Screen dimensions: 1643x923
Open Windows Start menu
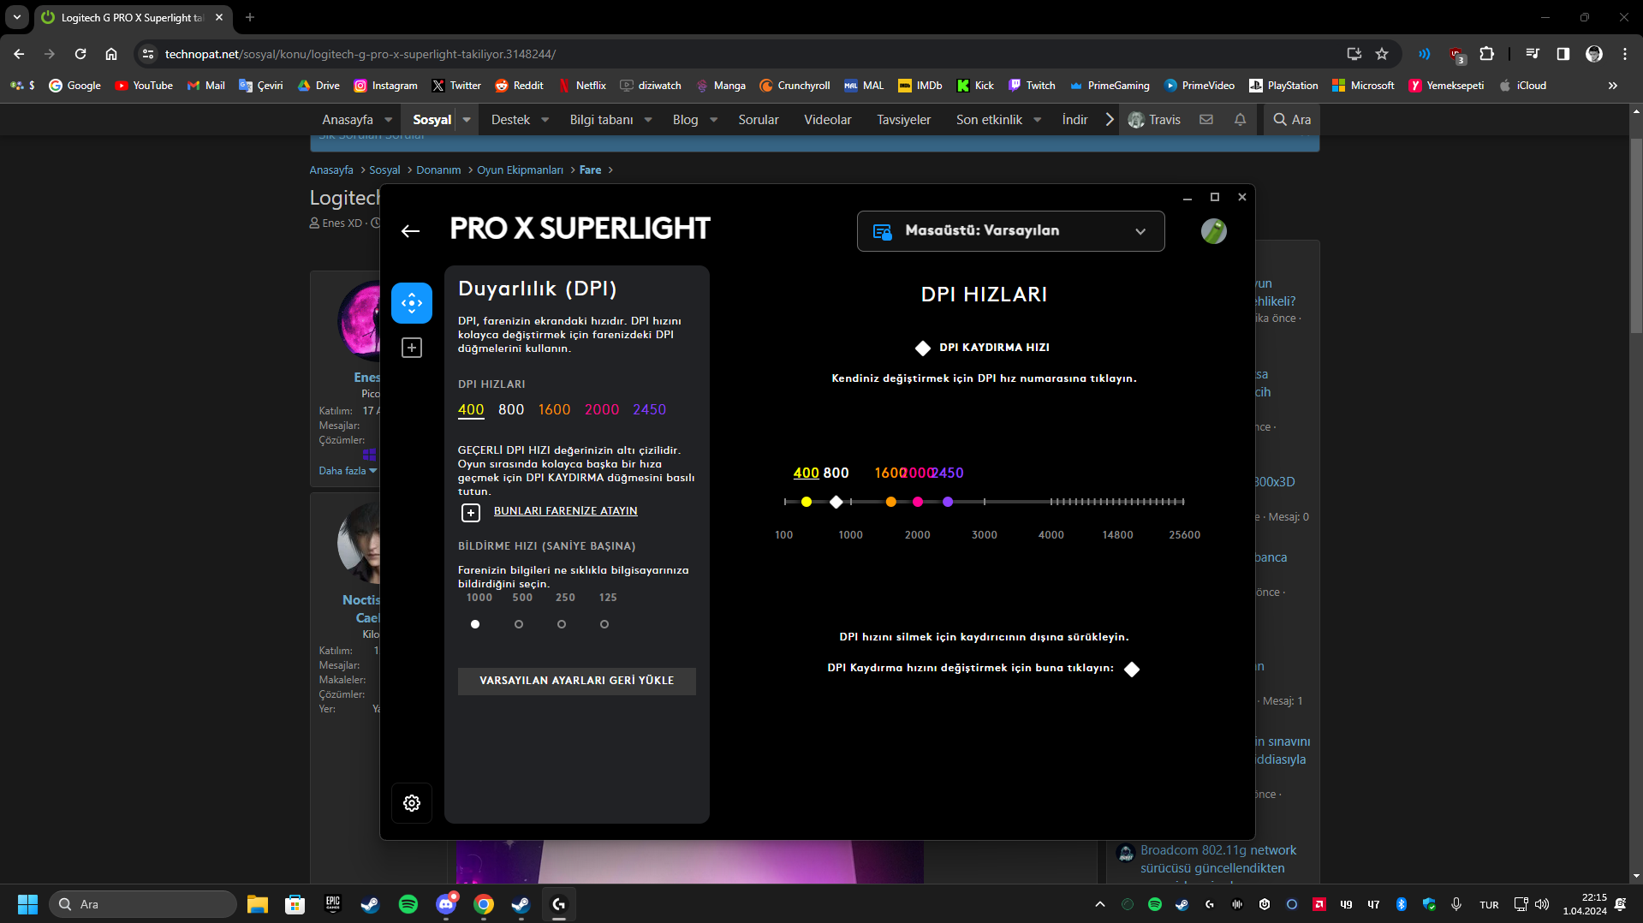pyautogui.click(x=27, y=904)
